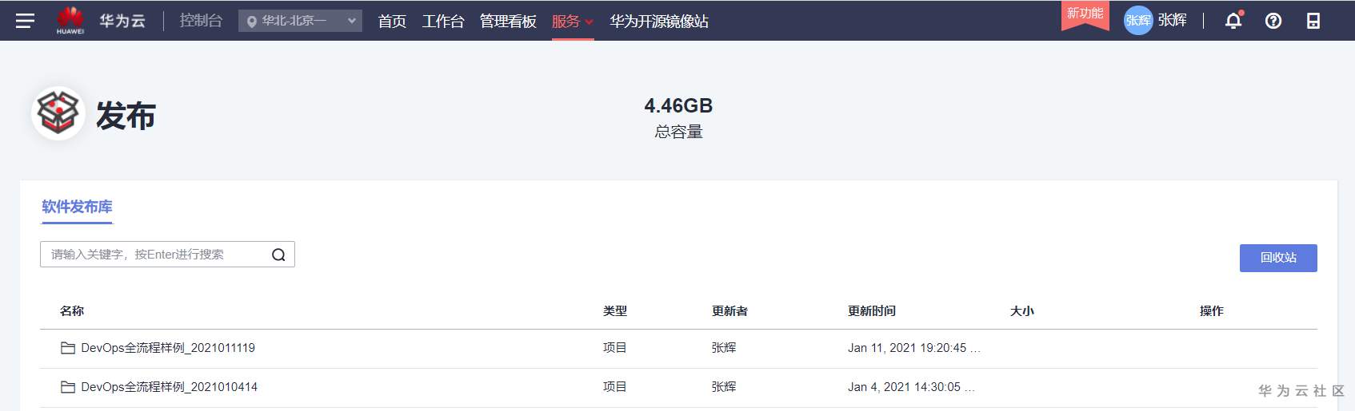The height and width of the screenshot is (411, 1355).
Task: Click the Huawei logo icon
Action: 70,20
